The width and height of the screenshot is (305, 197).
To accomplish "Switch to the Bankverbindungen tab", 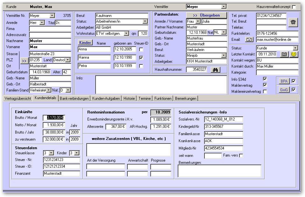I will pyautogui.click(x=74, y=98).
